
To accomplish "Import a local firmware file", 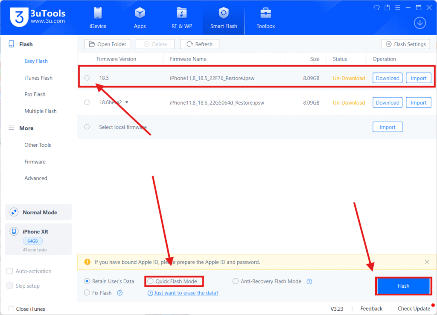I will pos(387,127).
